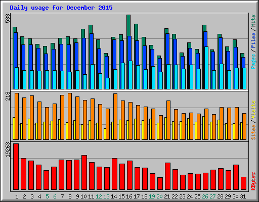Click the 'Pages' legend label
Image resolution: width=259 pixels, height=202 pixels.
tap(253, 62)
